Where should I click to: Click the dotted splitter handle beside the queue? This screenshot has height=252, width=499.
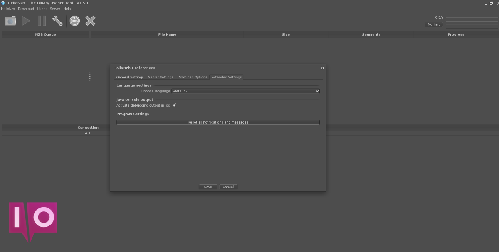(x=90, y=77)
